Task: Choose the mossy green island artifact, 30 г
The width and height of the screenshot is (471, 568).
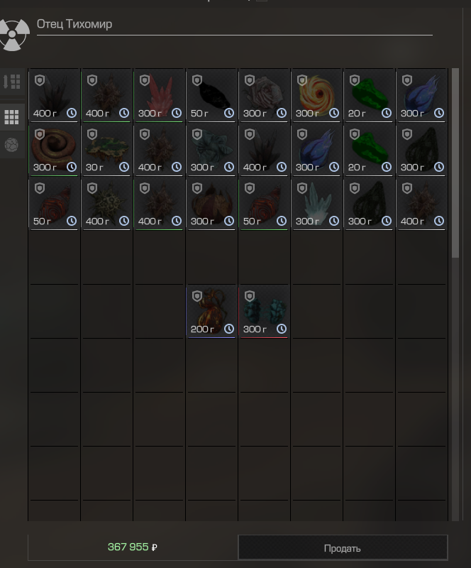Action: click(x=106, y=150)
